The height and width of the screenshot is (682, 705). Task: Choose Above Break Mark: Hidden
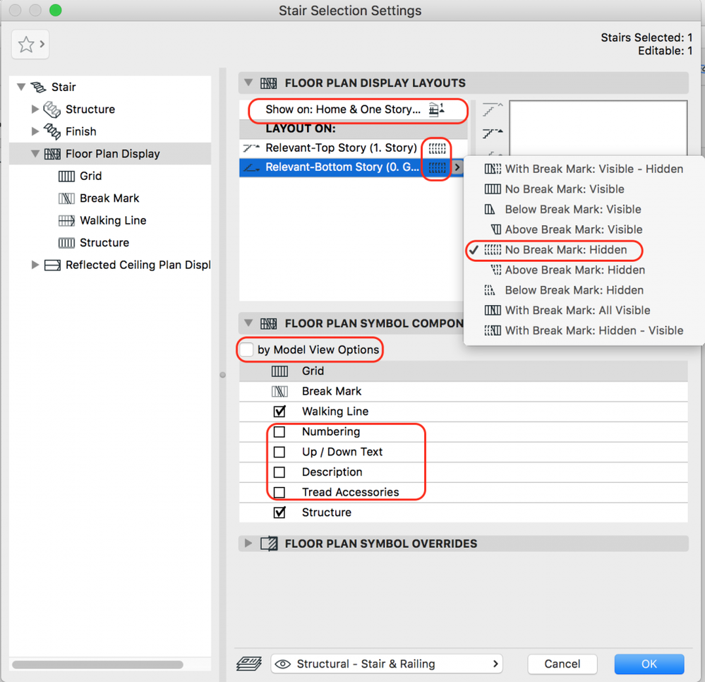coord(584,270)
